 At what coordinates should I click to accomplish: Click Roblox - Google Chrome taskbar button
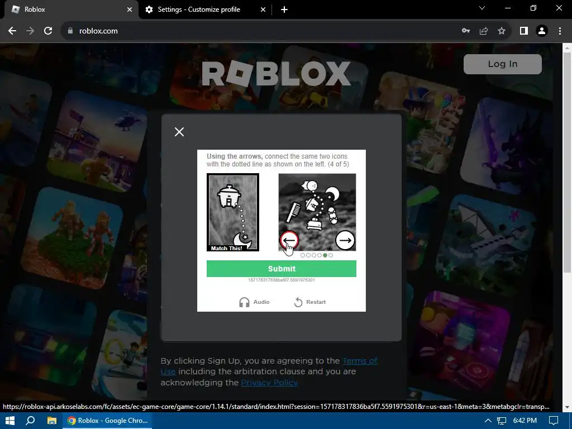click(x=108, y=421)
